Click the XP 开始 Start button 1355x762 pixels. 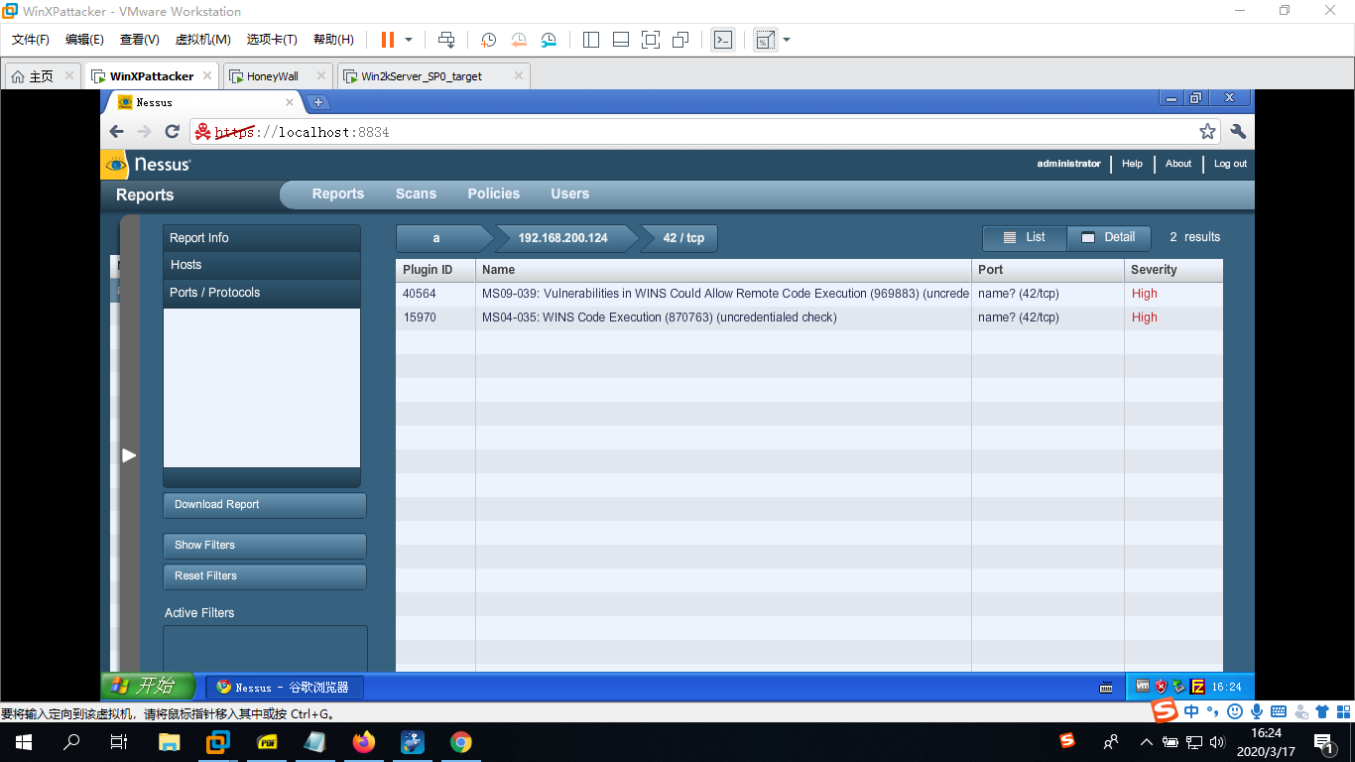149,686
